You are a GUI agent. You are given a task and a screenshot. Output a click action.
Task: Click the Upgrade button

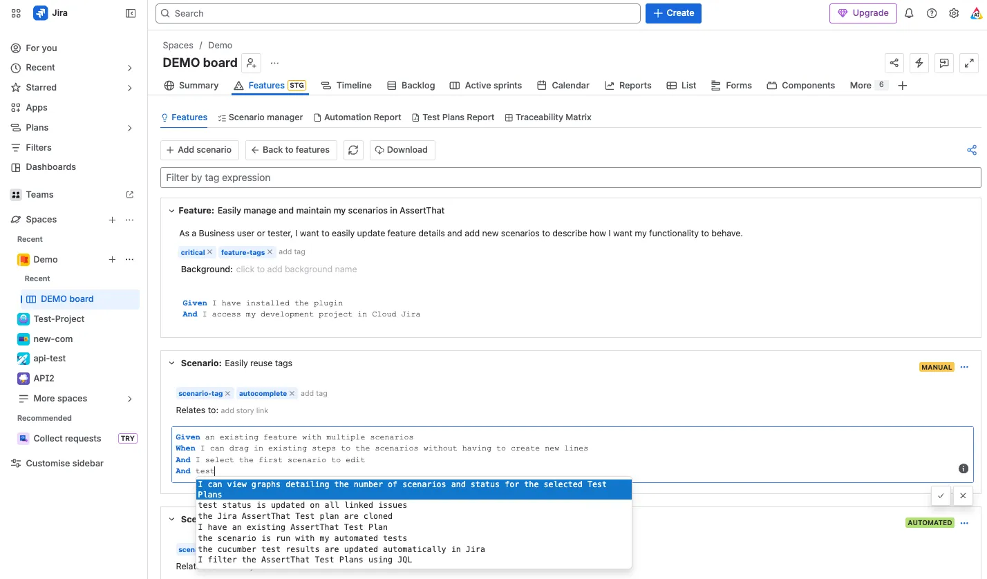pos(863,13)
